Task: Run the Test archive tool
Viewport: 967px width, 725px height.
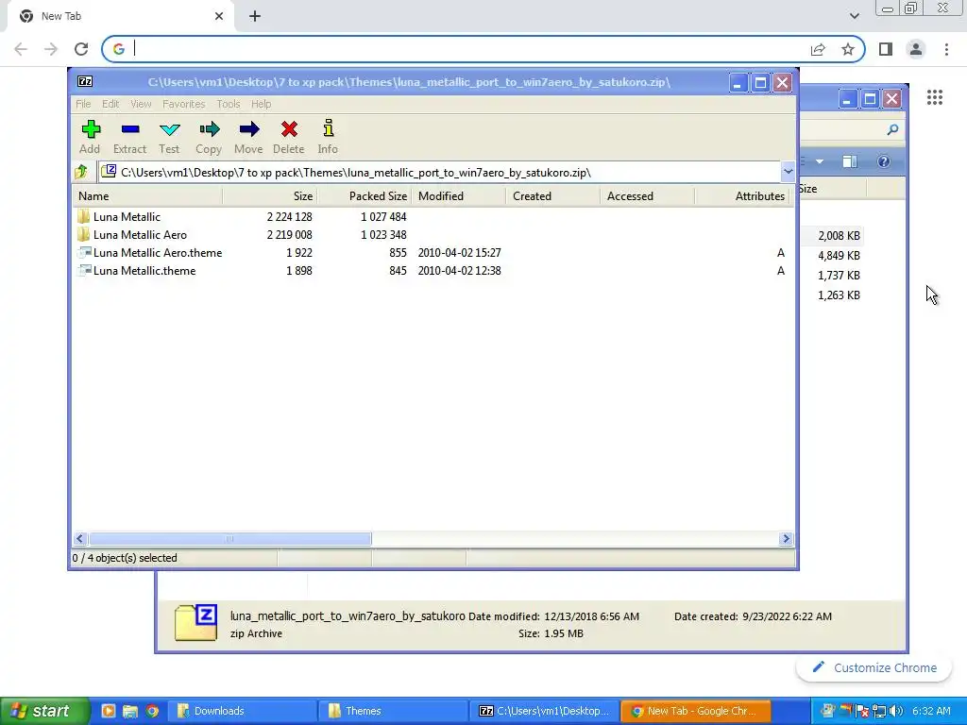Action: [x=169, y=137]
